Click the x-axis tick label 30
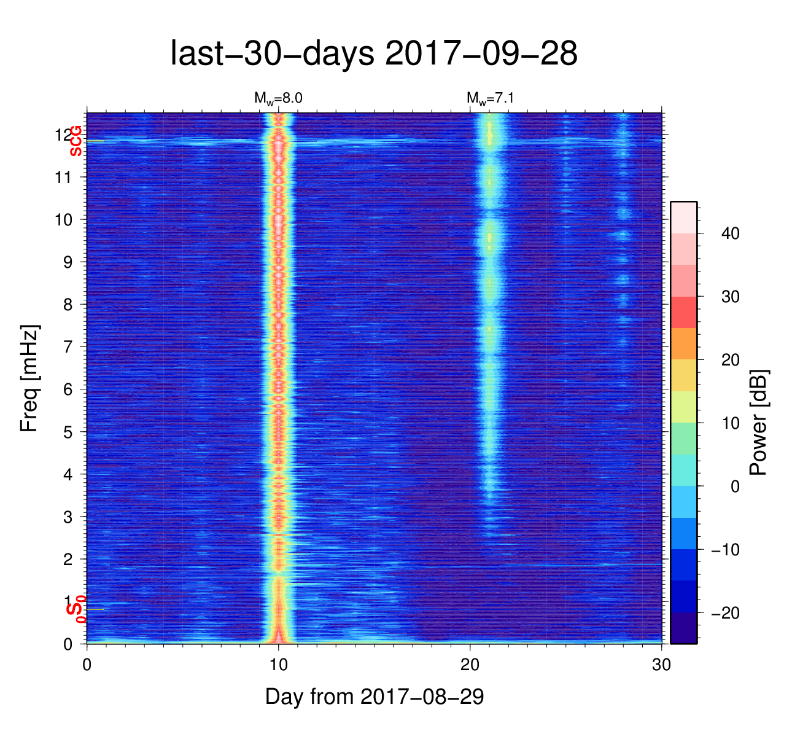The height and width of the screenshot is (731, 792). [661, 665]
